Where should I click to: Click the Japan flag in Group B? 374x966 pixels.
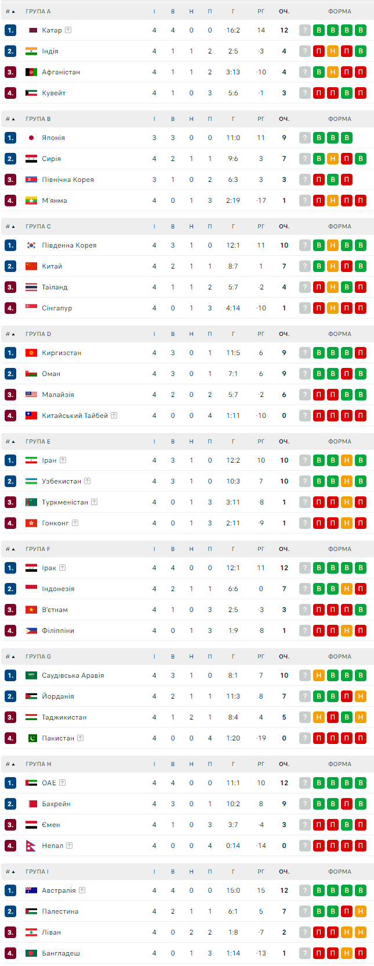point(31,138)
